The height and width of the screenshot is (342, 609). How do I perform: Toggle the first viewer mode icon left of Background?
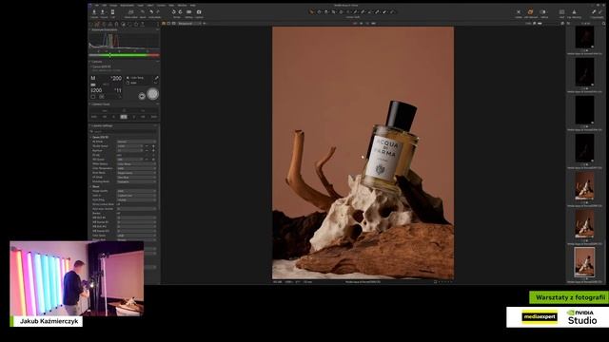(x=164, y=24)
